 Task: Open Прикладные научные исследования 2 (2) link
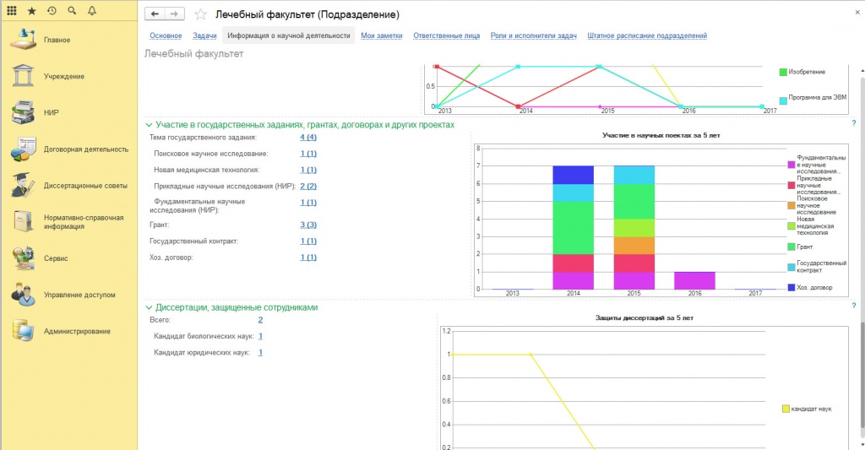308,187
